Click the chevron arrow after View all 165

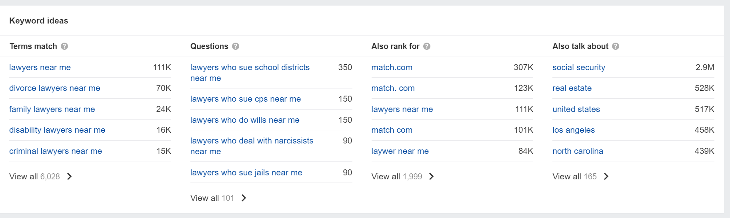pyautogui.click(x=606, y=177)
